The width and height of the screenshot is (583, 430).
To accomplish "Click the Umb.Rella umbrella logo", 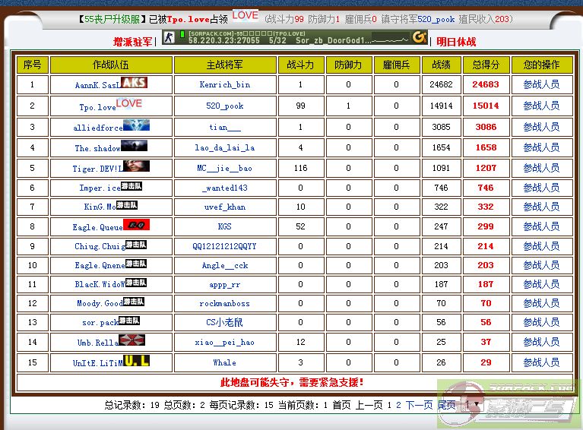I will pos(131,340).
